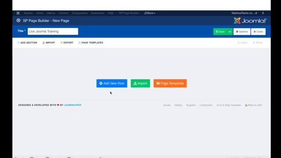The height and width of the screenshot is (158, 281).
Task: Click the target icon beside SP Page Builder title
Action: click(18, 21)
